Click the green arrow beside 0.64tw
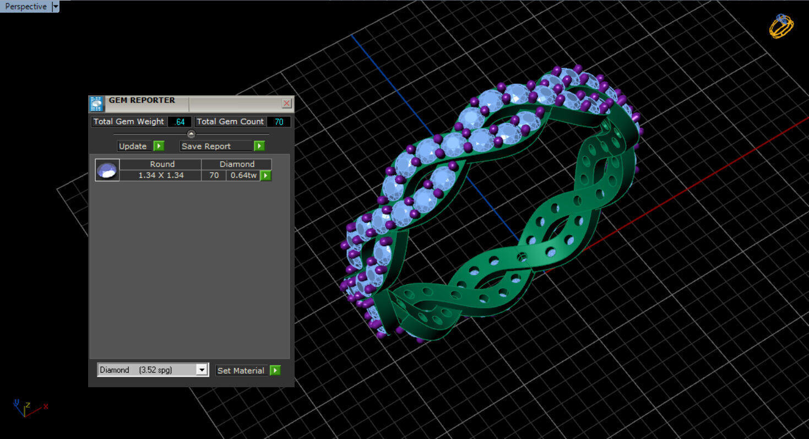 click(265, 176)
